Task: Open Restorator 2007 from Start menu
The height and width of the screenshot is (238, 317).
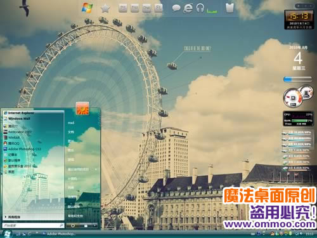Action: (x=18, y=132)
